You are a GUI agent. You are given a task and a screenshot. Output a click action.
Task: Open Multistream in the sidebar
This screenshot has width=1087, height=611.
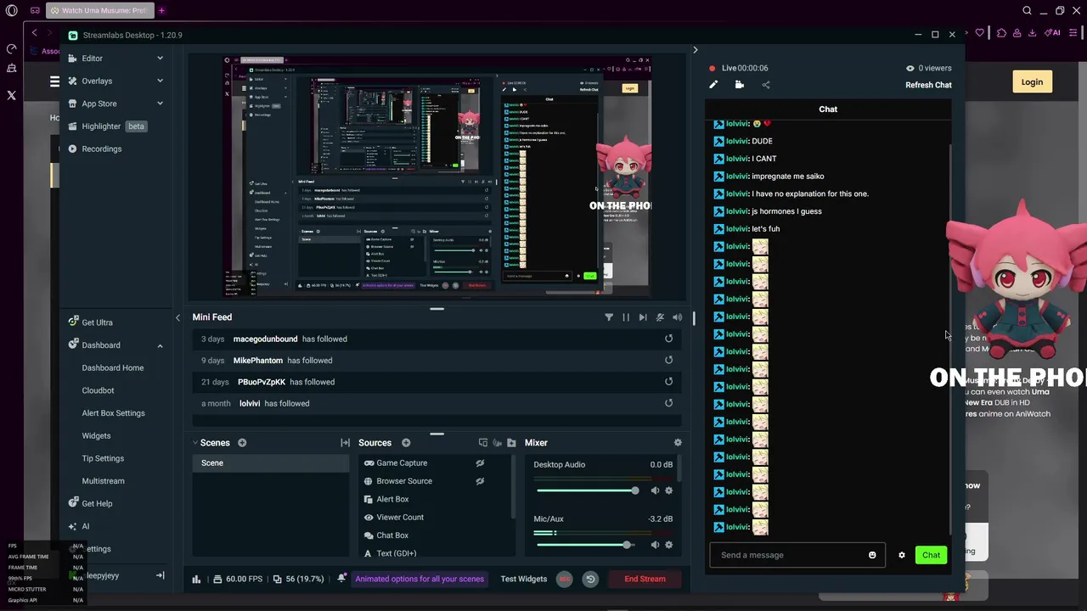[x=103, y=481]
